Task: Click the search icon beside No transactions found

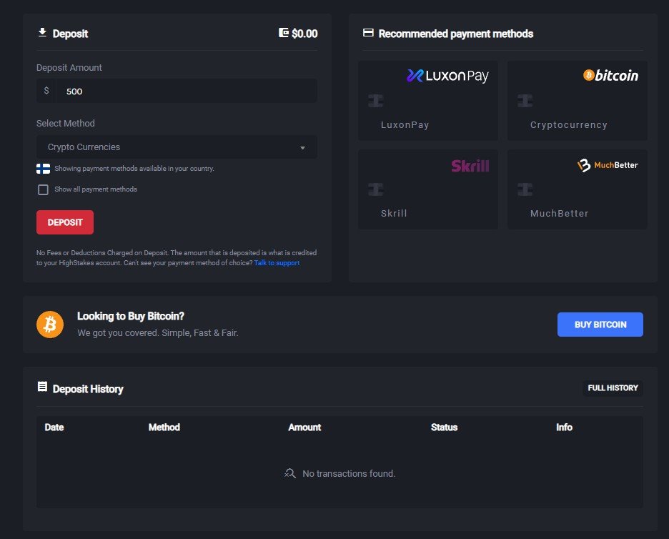Action: pyautogui.click(x=290, y=473)
